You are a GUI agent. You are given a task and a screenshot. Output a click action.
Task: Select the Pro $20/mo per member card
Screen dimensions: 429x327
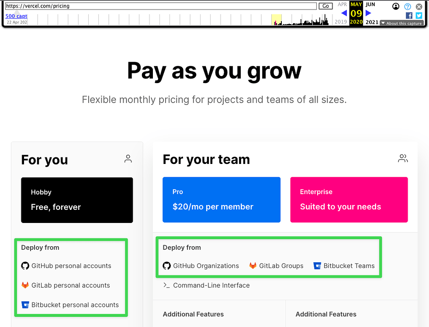(221, 200)
